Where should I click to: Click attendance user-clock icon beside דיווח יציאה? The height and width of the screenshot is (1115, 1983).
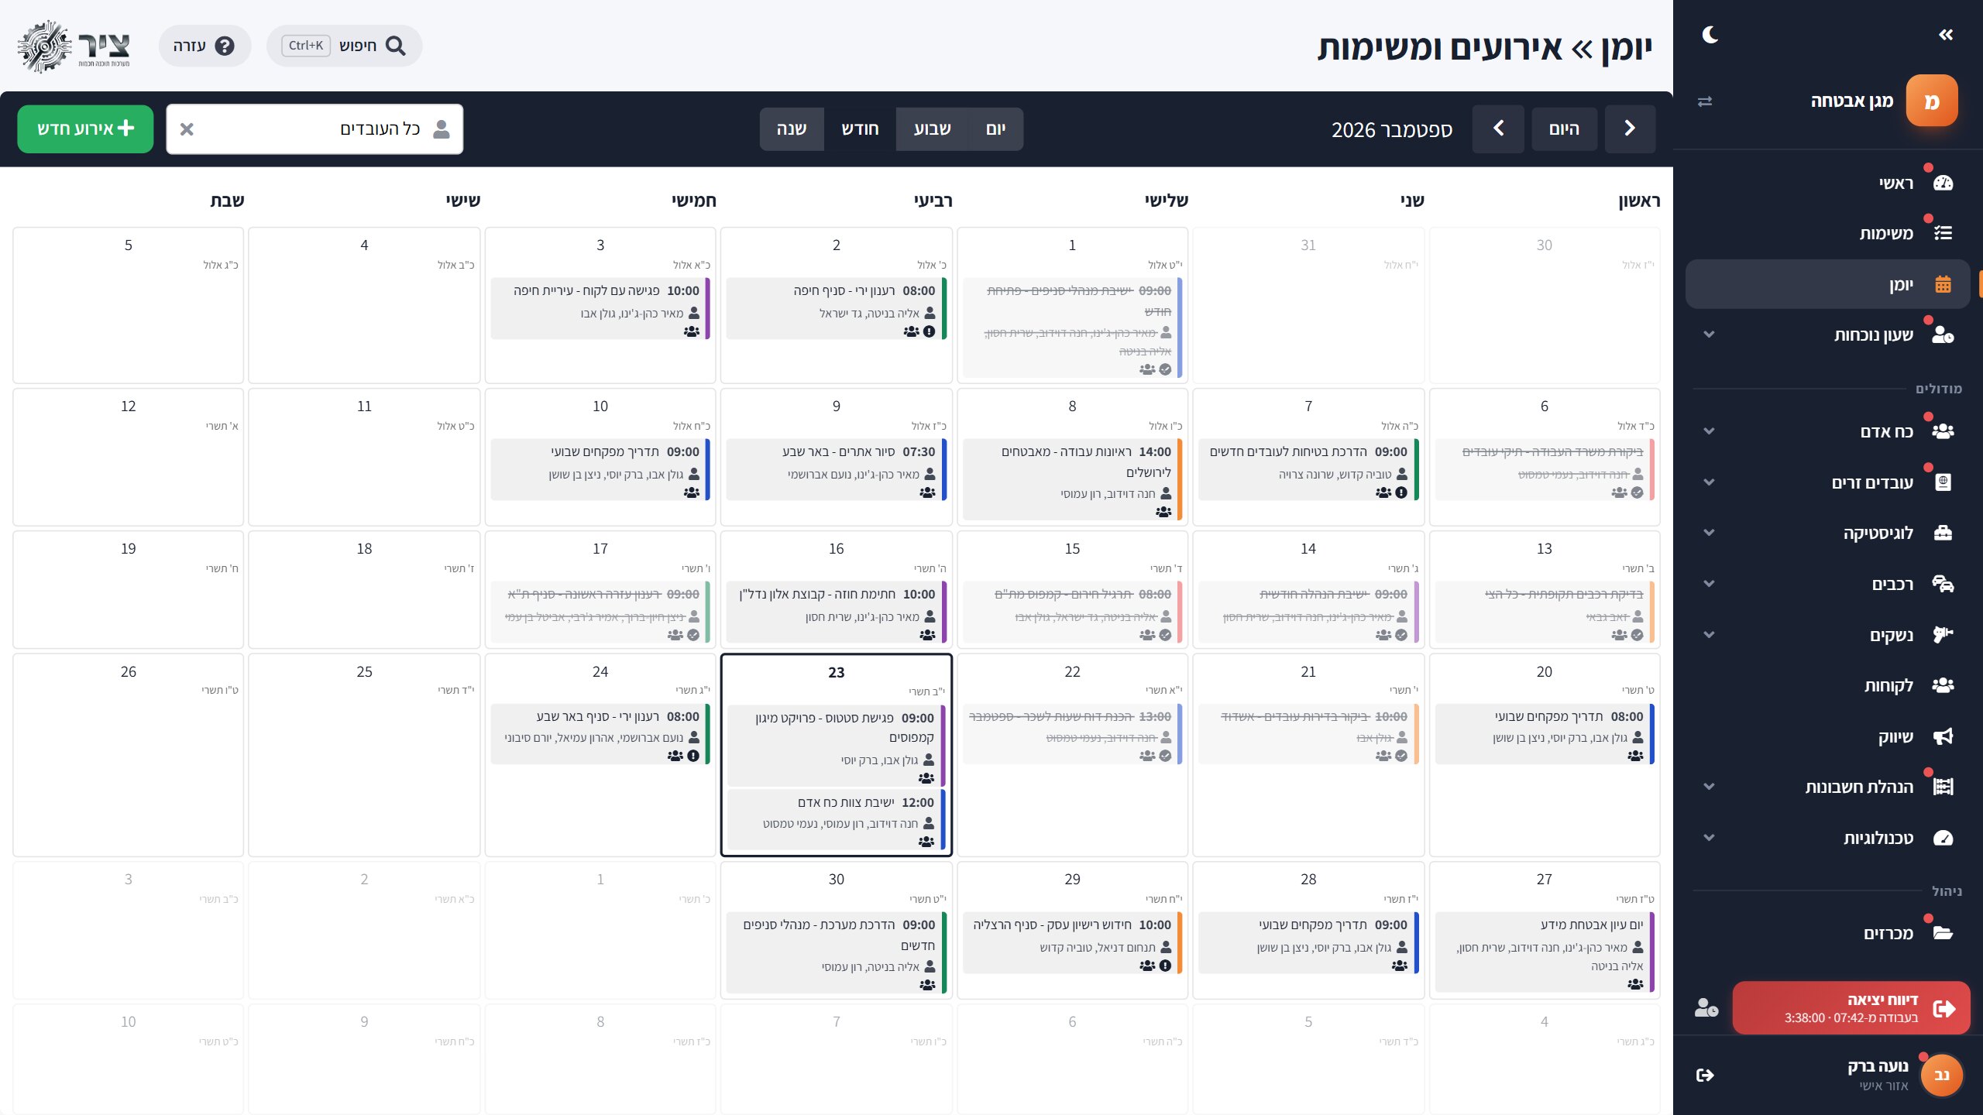tap(1706, 1007)
